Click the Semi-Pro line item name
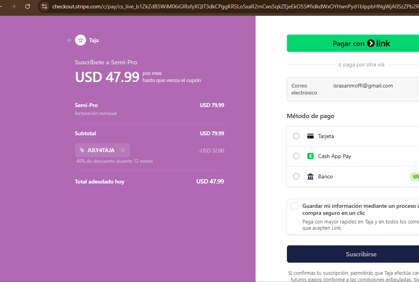 (x=86, y=105)
